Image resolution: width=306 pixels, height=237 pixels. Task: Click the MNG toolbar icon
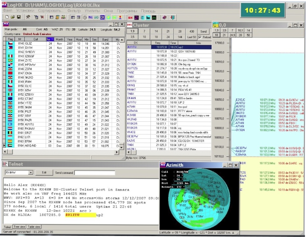[90, 17]
